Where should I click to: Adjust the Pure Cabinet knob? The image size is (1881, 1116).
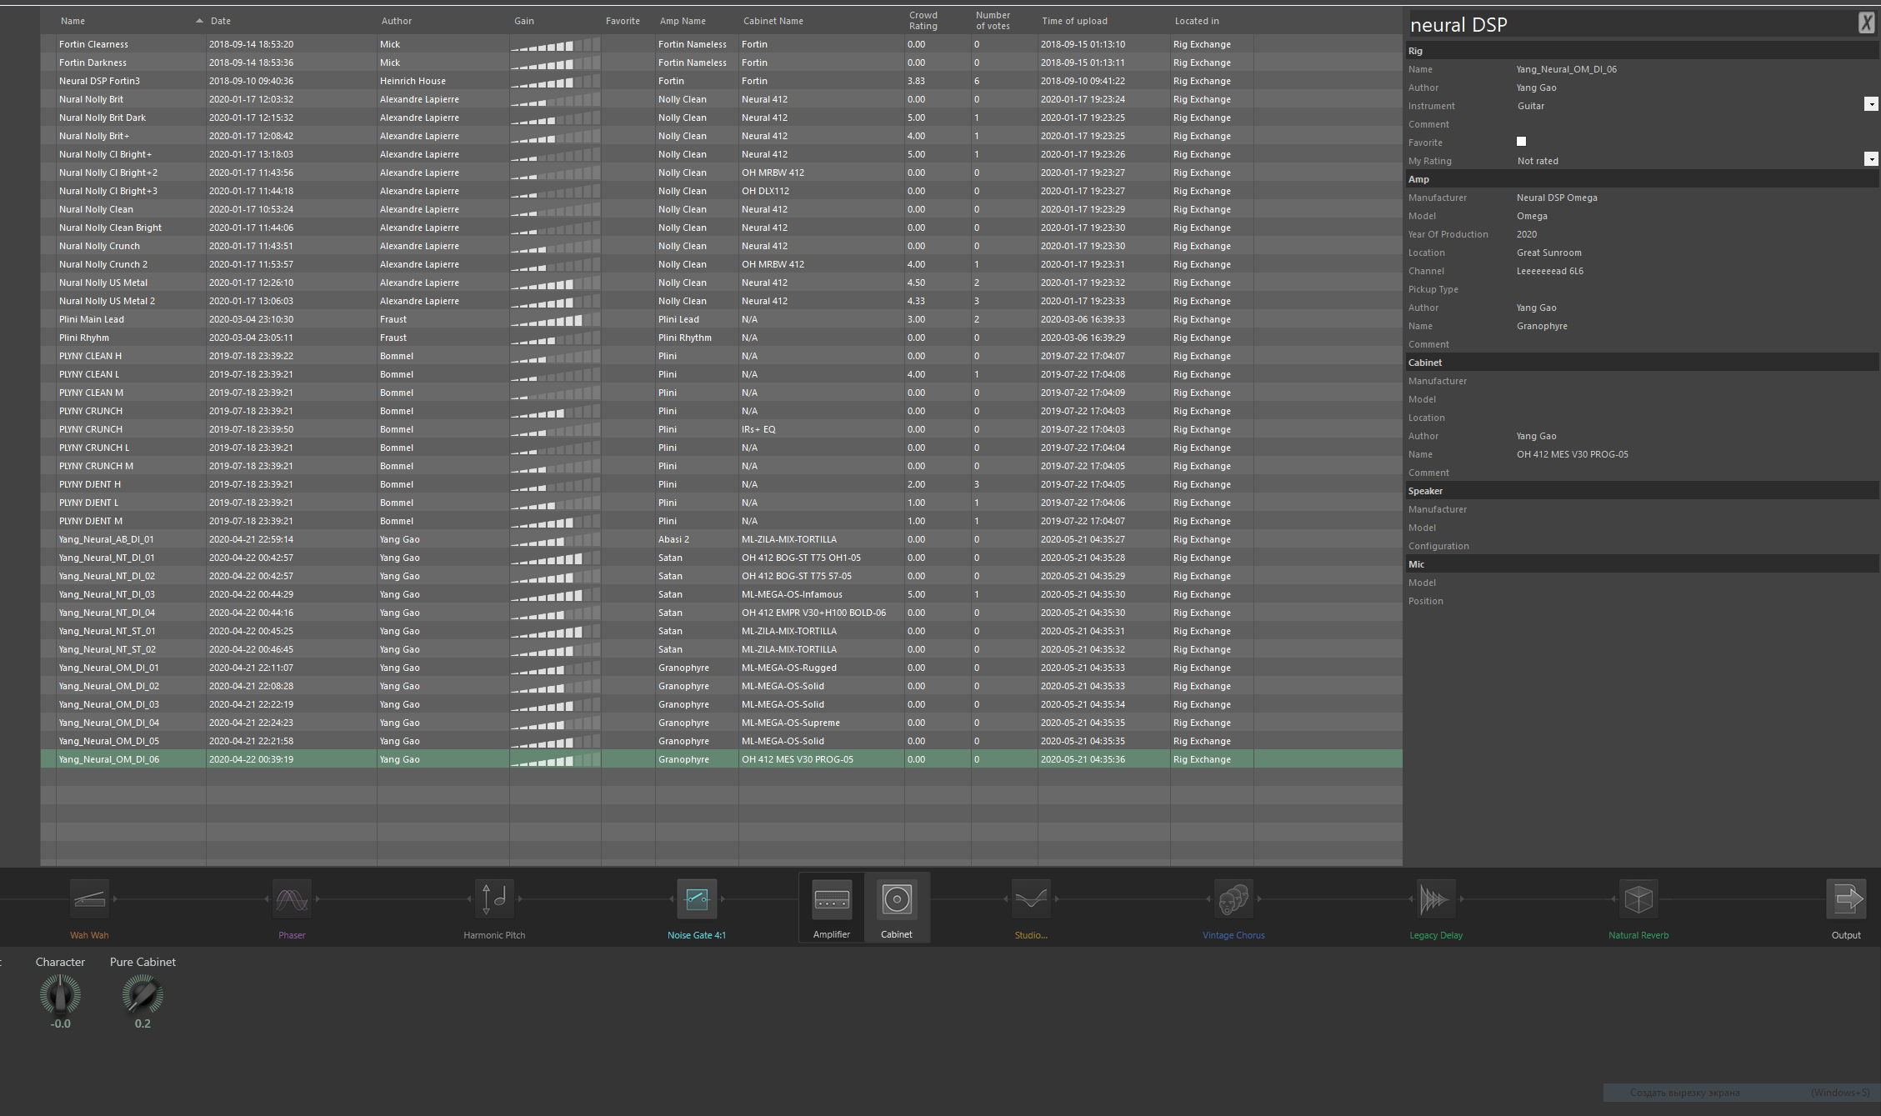click(x=143, y=994)
